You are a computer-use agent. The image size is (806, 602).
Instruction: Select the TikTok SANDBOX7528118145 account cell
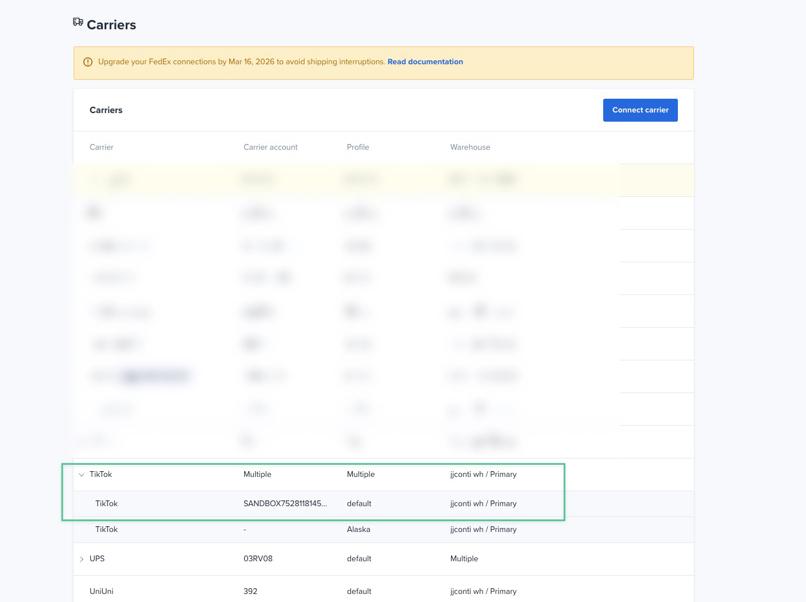(x=285, y=504)
